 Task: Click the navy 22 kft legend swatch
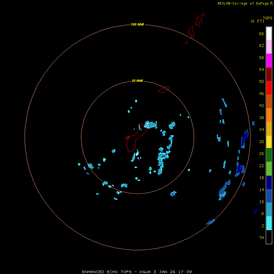pos(269,182)
